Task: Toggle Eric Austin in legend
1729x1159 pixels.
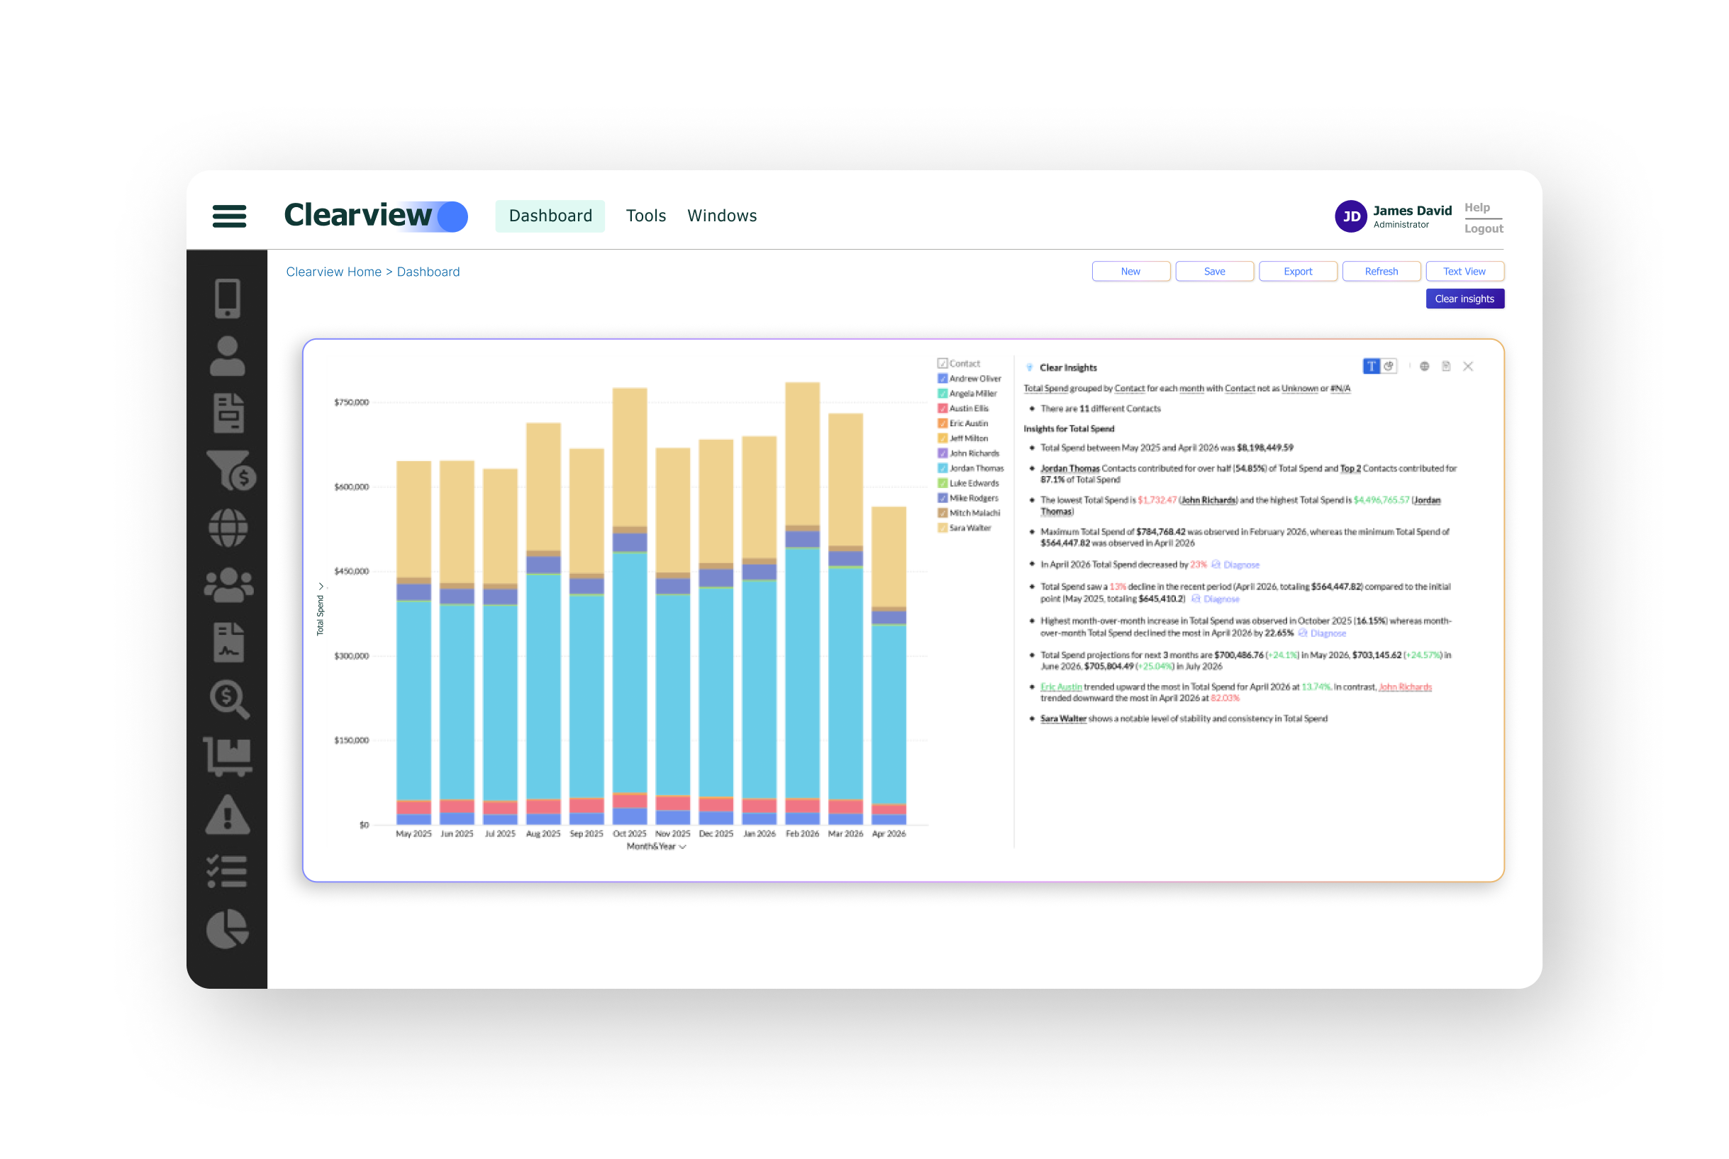Action: [942, 423]
